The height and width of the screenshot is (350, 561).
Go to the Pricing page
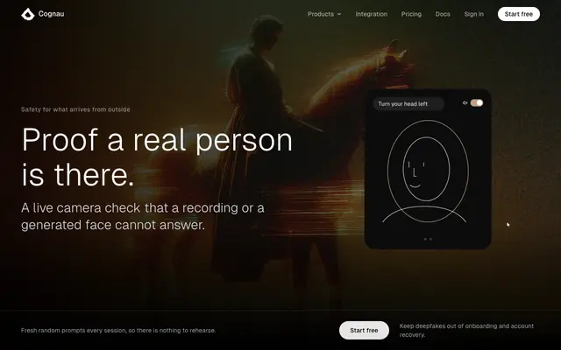[x=411, y=14]
